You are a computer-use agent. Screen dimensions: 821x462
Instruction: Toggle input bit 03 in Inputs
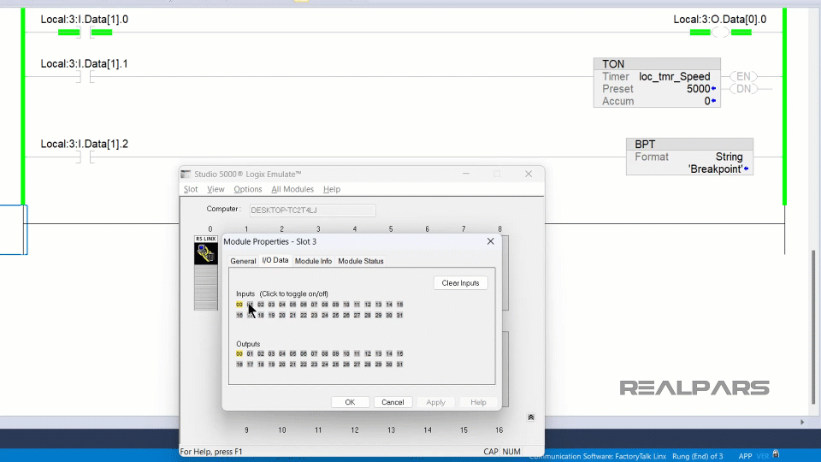click(271, 305)
